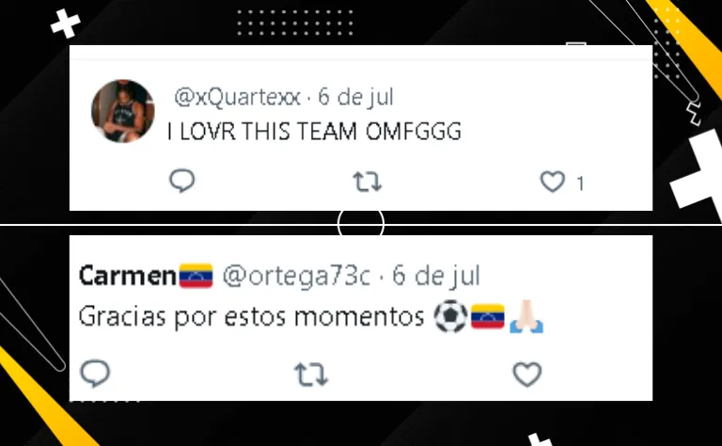Reply to Carmen's tweet
This screenshot has height=446, width=722.
click(95, 374)
